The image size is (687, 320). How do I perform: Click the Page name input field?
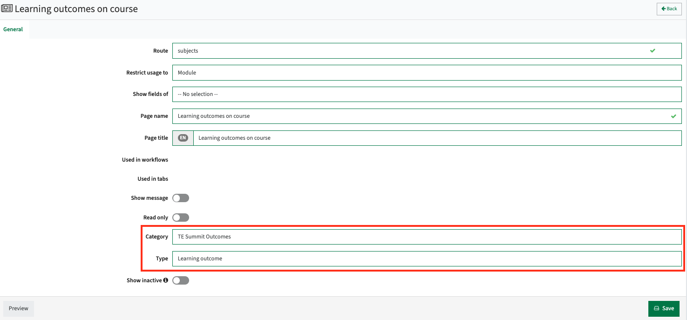coord(427,116)
